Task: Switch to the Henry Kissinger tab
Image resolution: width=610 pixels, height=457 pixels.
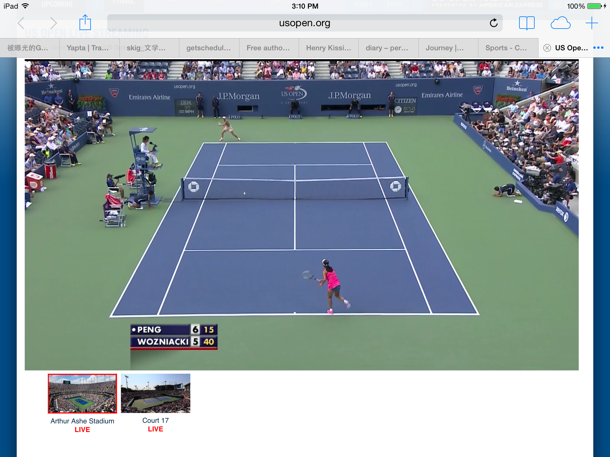Action: coord(329,48)
